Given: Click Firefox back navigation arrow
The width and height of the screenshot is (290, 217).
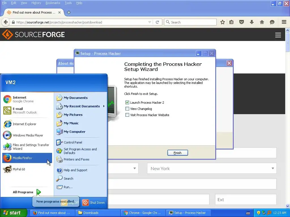Looking at the screenshot, I should click(6, 22).
